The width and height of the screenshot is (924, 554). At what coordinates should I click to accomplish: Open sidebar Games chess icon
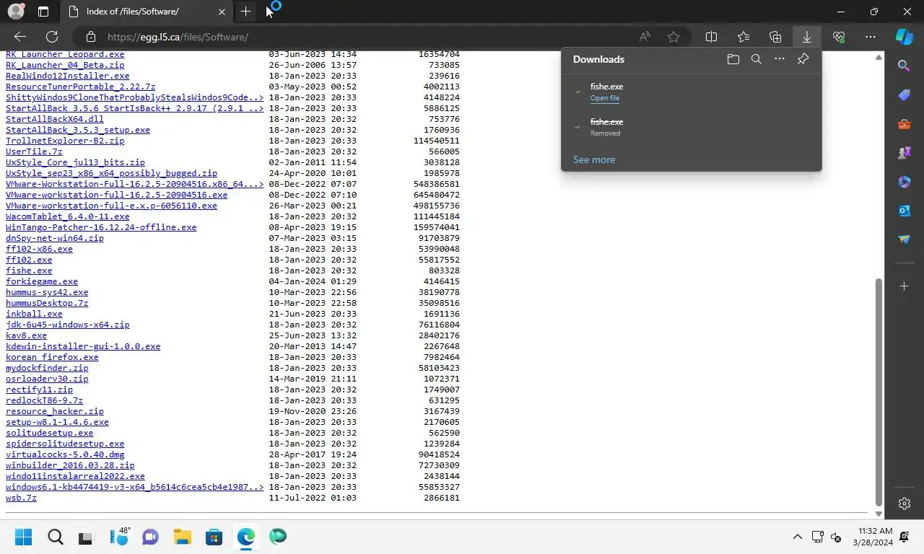905,153
